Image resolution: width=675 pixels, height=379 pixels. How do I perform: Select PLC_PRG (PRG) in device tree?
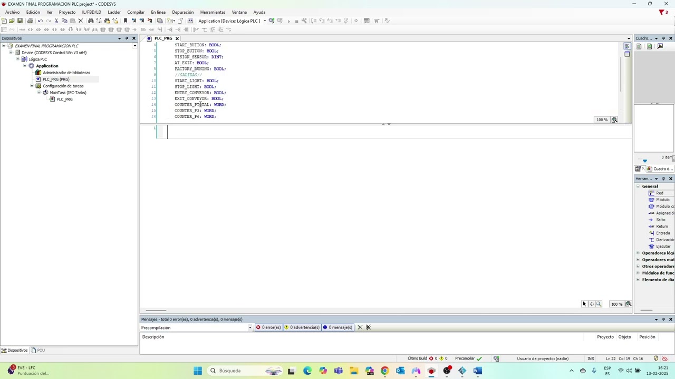point(56,79)
